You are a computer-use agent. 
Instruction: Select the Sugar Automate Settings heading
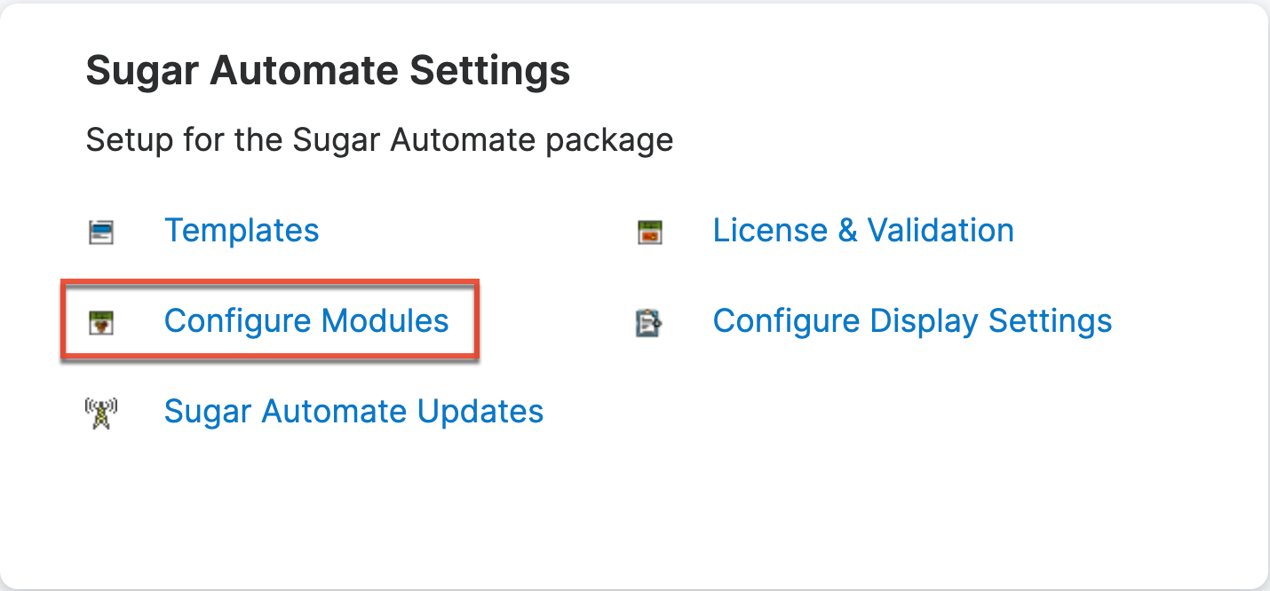[328, 70]
